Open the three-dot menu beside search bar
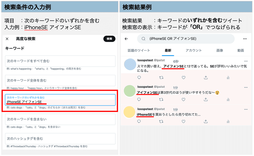The width and height of the screenshot is (254, 156). (x=245, y=39)
